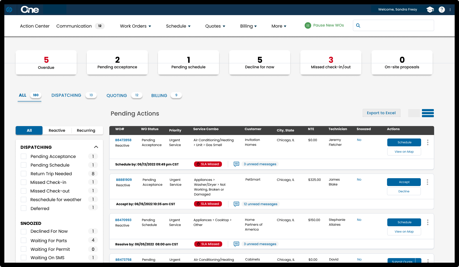
Task: Check the Return Trip Needed filter
Action: click(x=24, y=174)
